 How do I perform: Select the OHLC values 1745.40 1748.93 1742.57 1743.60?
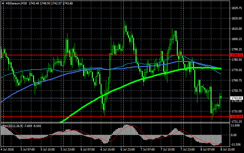[x=51, y=3]
